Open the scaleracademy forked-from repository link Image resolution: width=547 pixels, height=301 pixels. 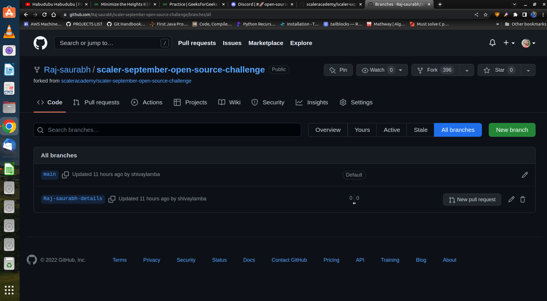point(126,81)
